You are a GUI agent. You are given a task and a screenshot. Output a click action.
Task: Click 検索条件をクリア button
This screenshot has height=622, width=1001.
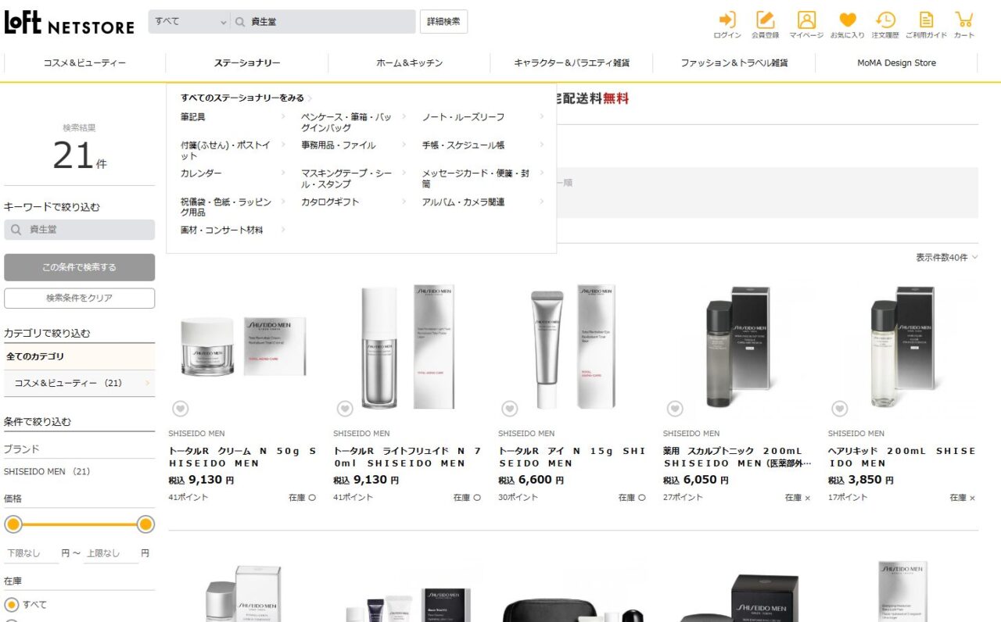pos(79,298)
